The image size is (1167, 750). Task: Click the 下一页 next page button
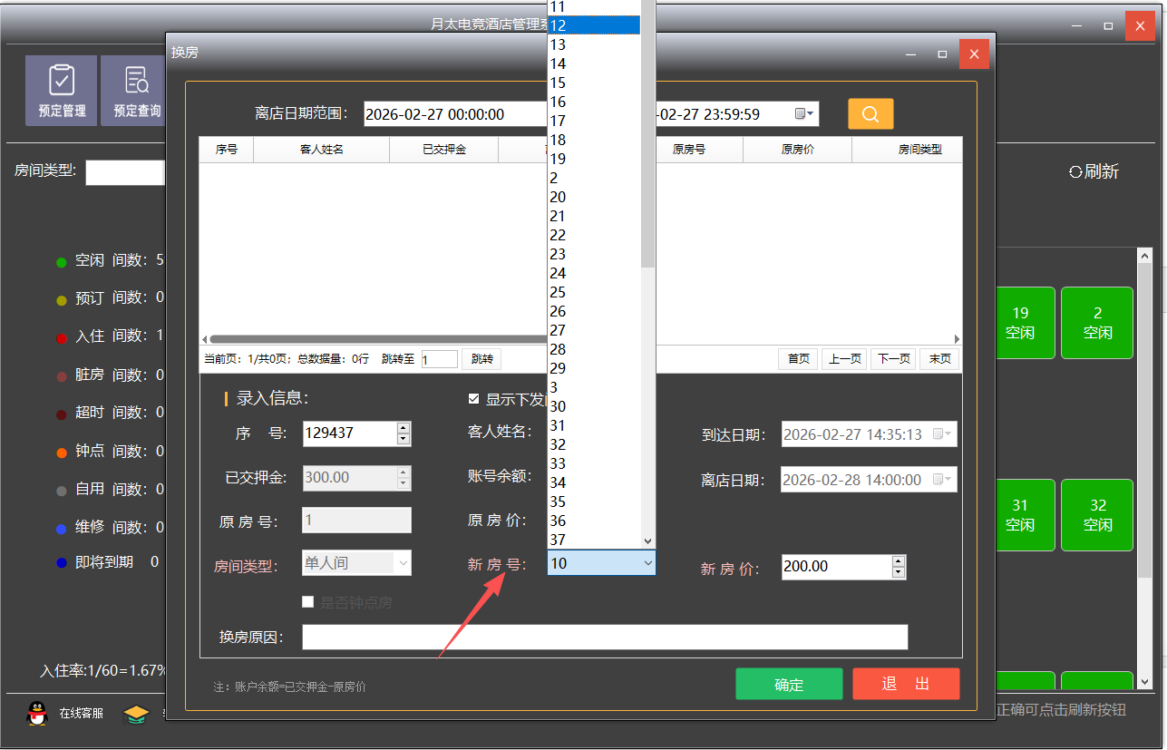pos(892,359)
